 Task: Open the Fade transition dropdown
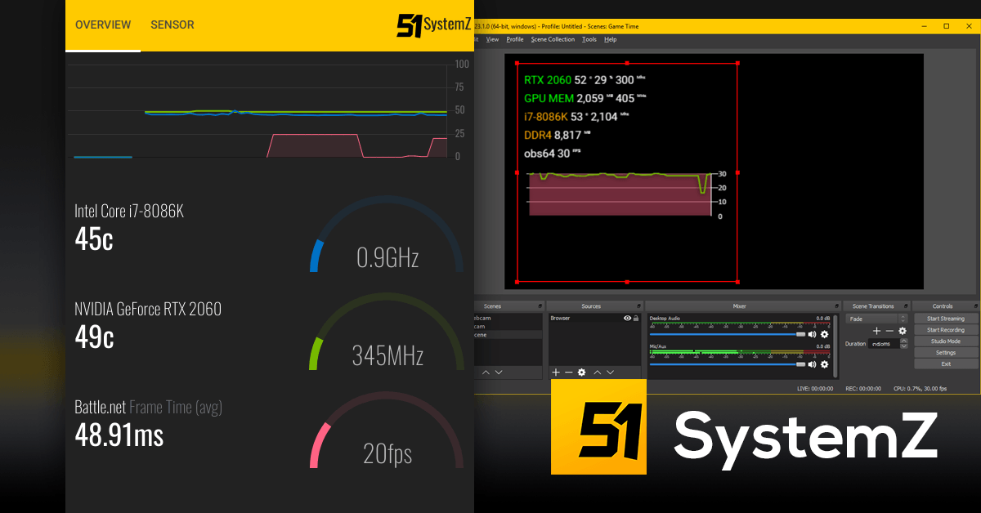(x=876, y=319)
